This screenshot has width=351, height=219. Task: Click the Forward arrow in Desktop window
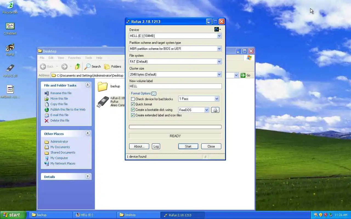click(x=64, y=67)
